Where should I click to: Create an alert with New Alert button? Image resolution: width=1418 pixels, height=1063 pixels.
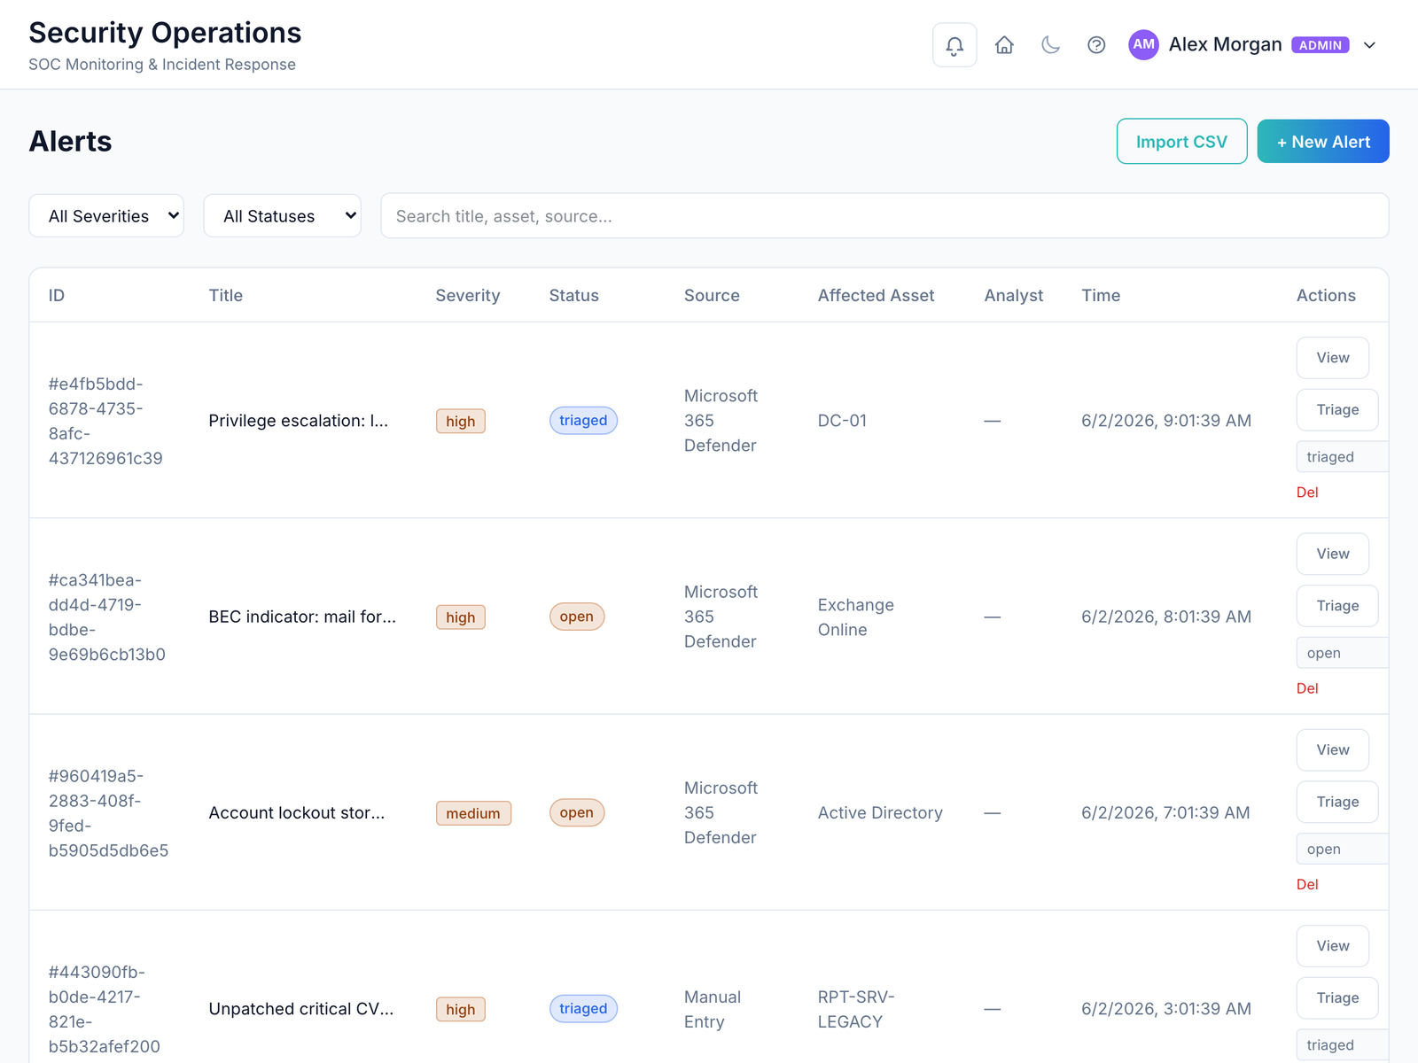pyautogui.click(x=1323, y=142)
